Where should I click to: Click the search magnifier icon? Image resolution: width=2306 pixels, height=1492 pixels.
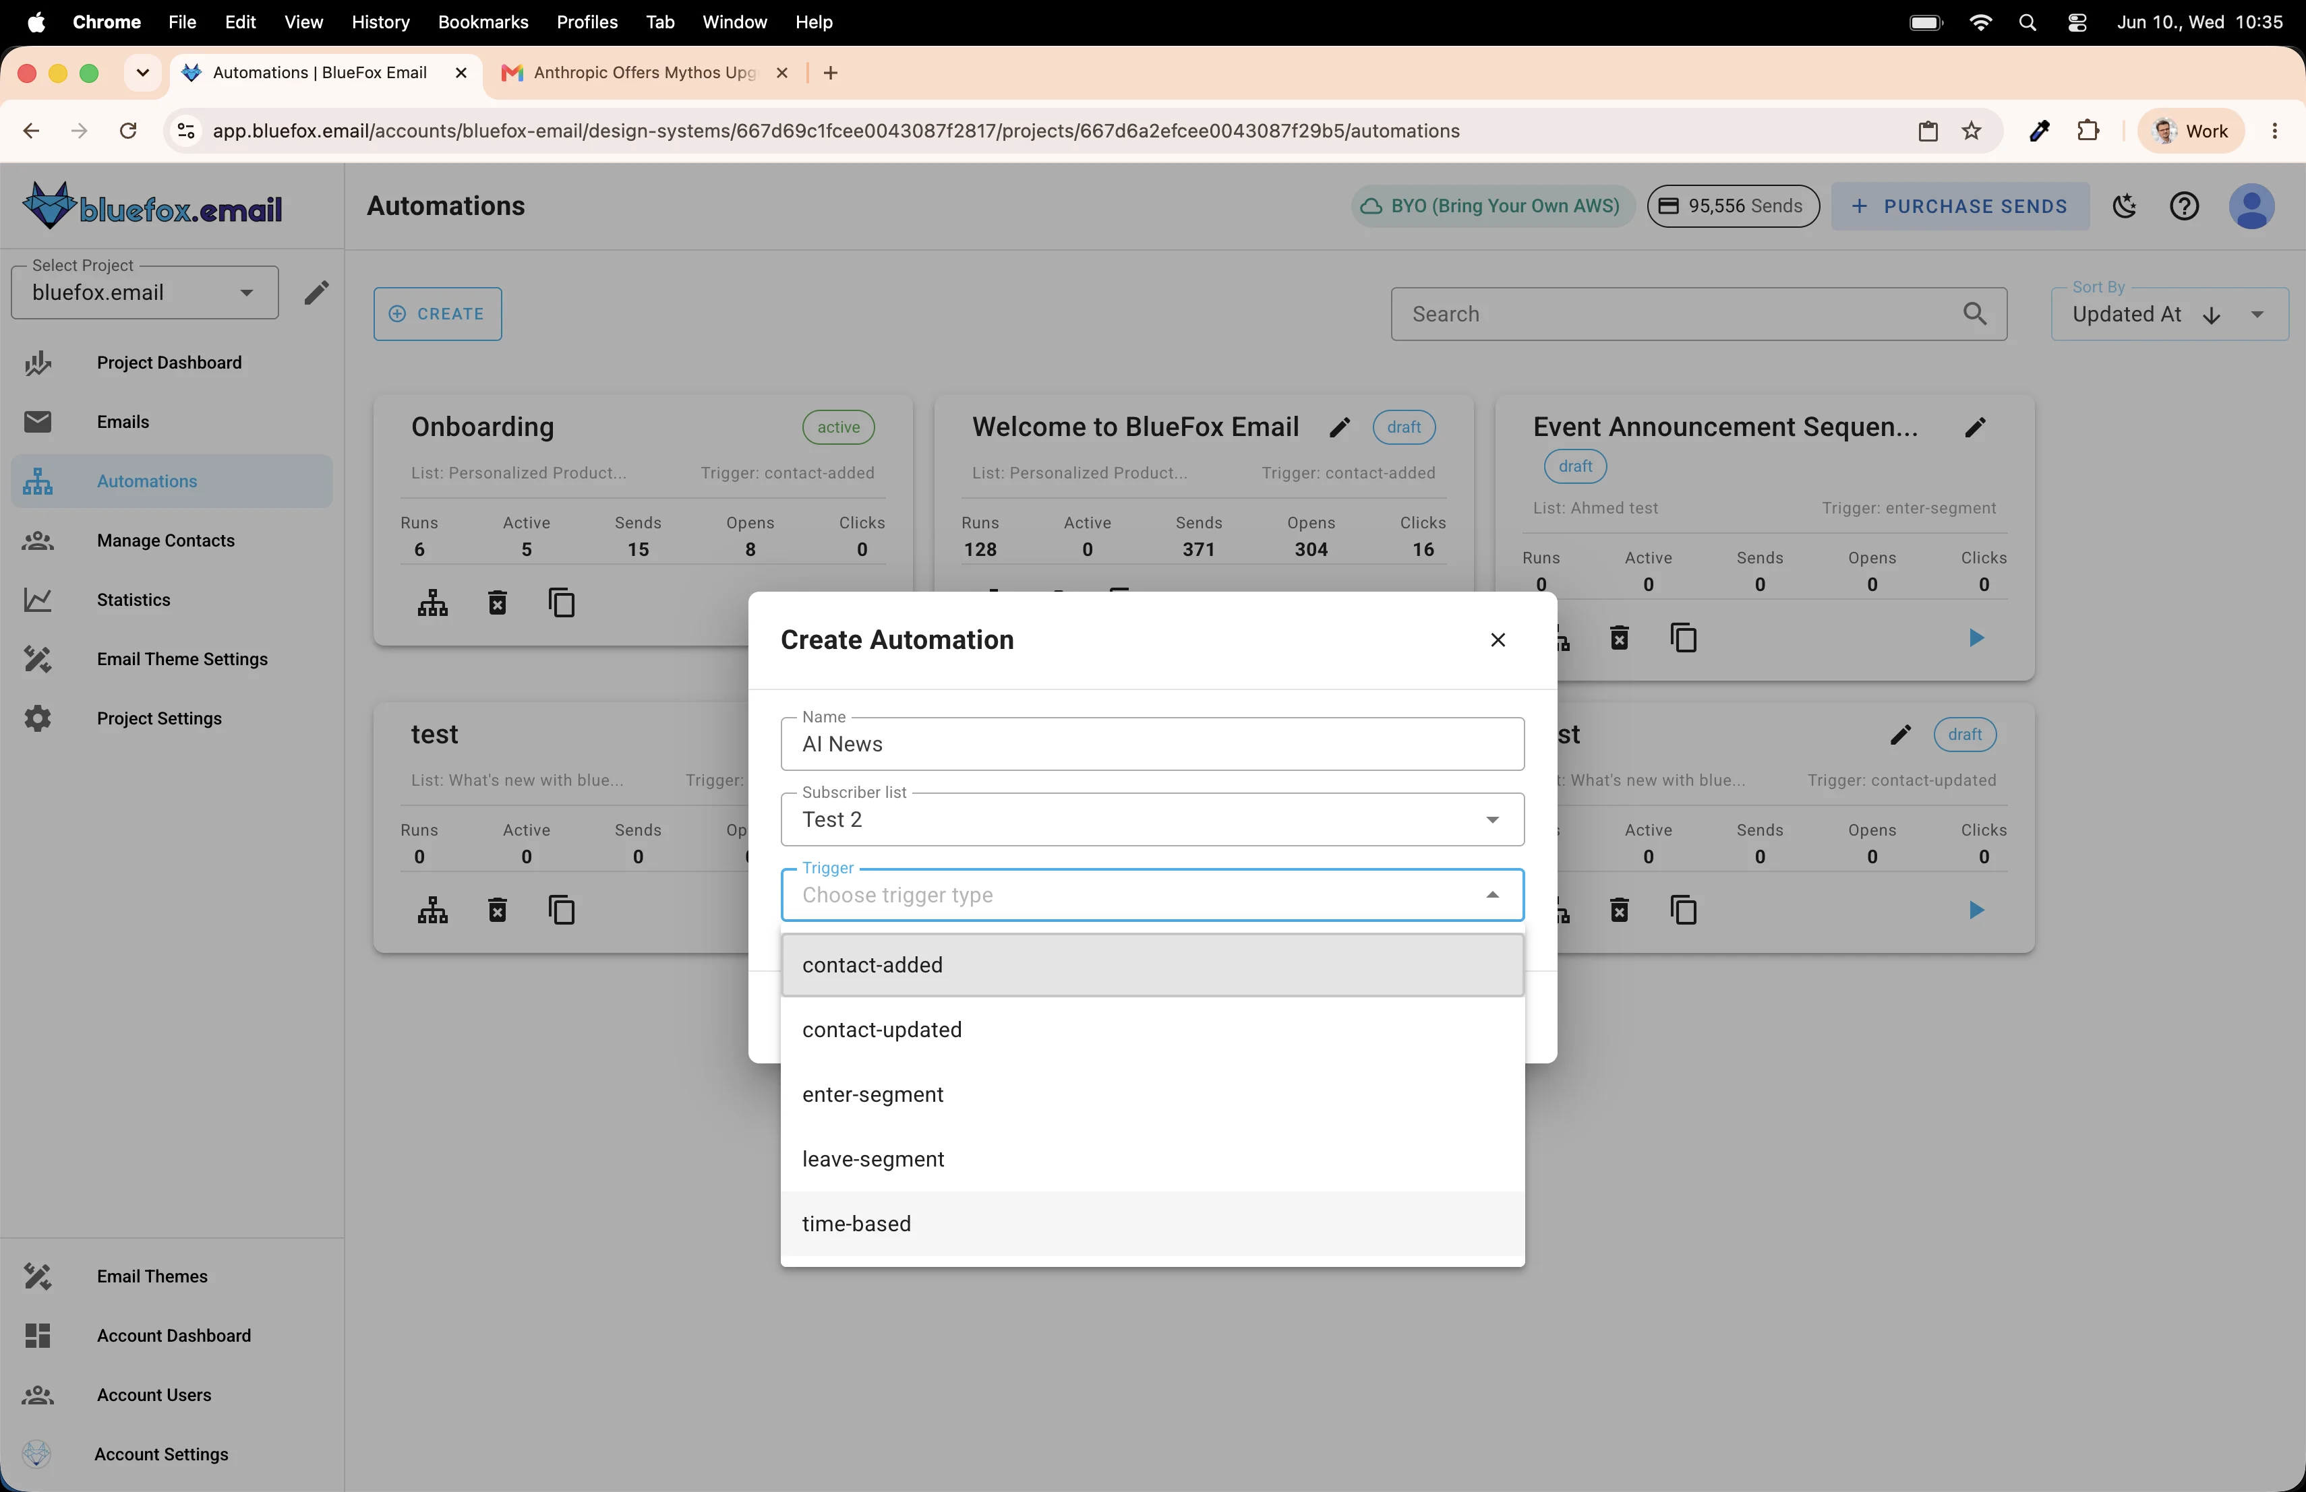[x=1974, y=314]
